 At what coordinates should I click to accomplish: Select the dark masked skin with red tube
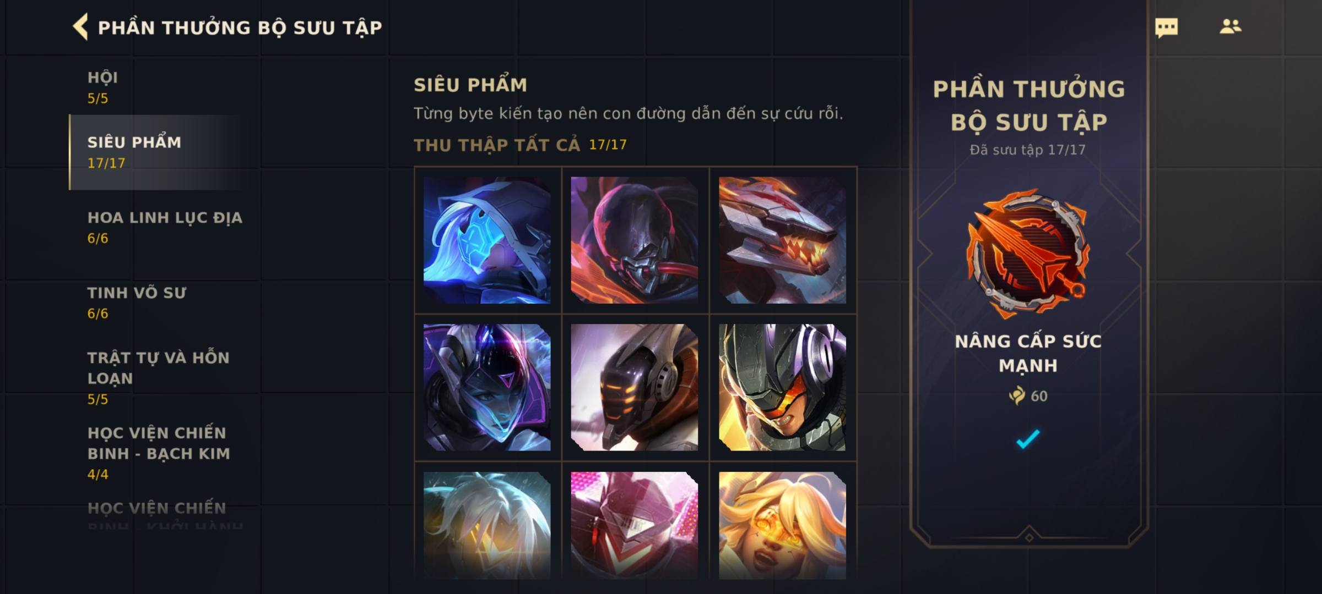coord(635,240)
